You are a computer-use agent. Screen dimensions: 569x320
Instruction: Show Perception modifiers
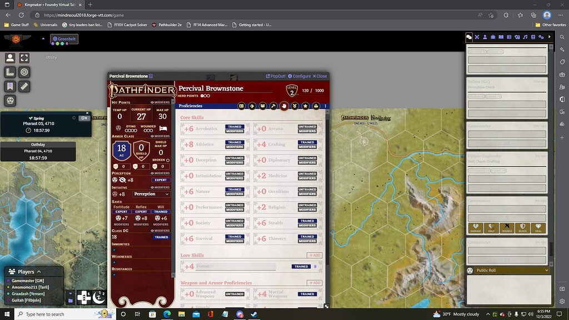[x=160, y=173]
